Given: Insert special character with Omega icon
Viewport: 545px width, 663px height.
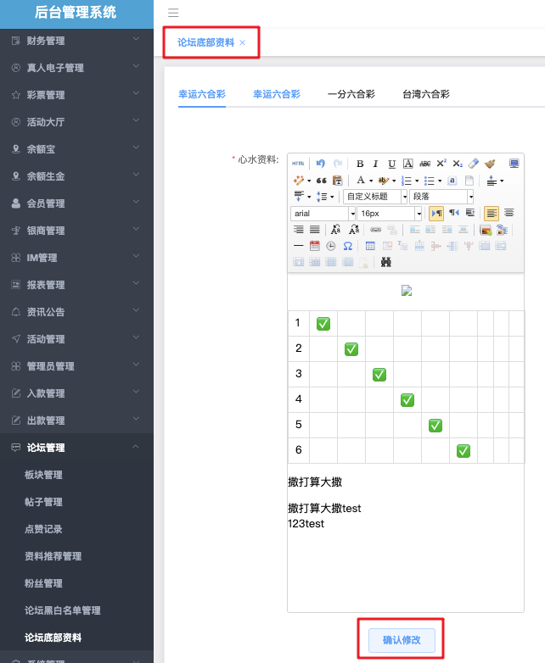Looking at the screenshot, I should 347,246.
